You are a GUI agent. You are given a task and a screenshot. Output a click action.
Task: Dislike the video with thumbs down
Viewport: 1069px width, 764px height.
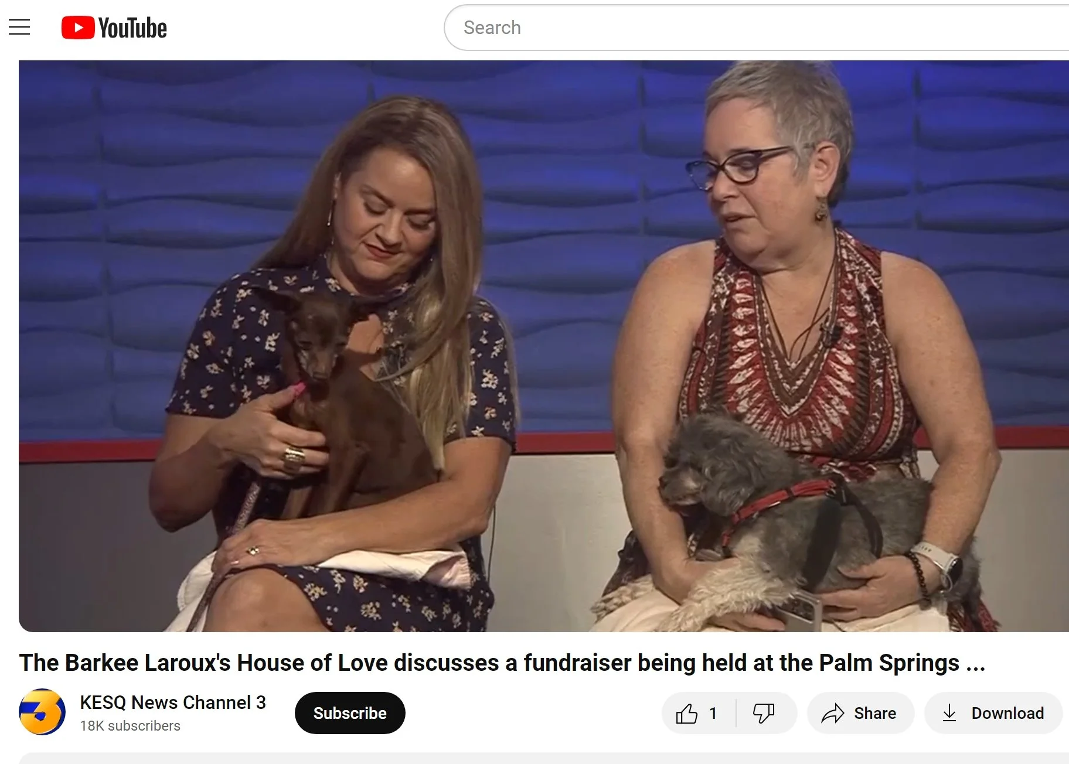click(764, 713)
